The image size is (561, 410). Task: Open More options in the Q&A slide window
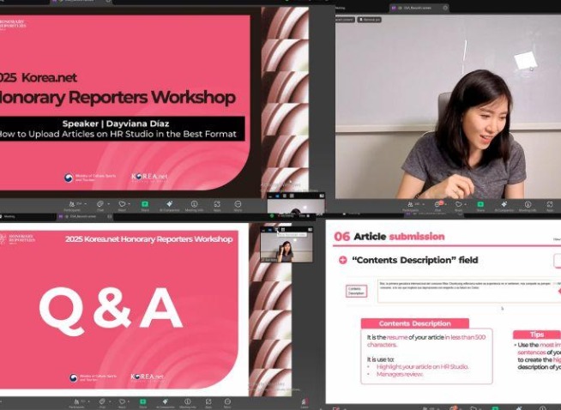[x=227, y=403]
